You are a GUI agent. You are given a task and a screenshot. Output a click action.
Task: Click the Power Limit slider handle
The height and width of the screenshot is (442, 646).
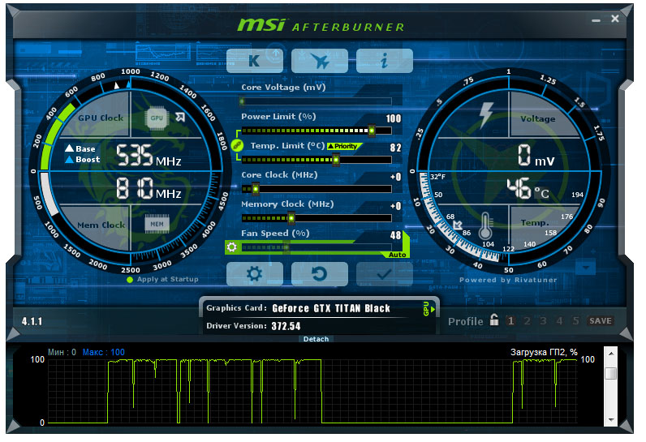372,131
